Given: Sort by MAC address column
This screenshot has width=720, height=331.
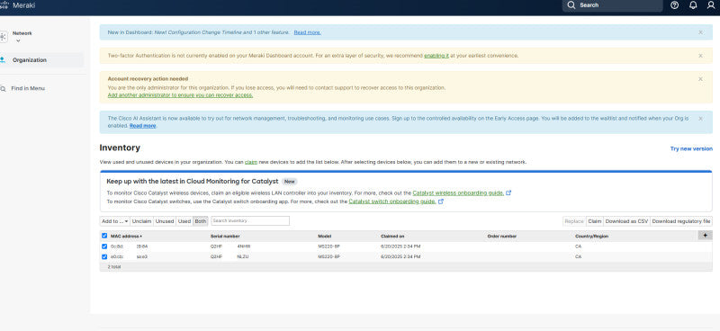Looking at the screenshot, I should coord(126,236).
